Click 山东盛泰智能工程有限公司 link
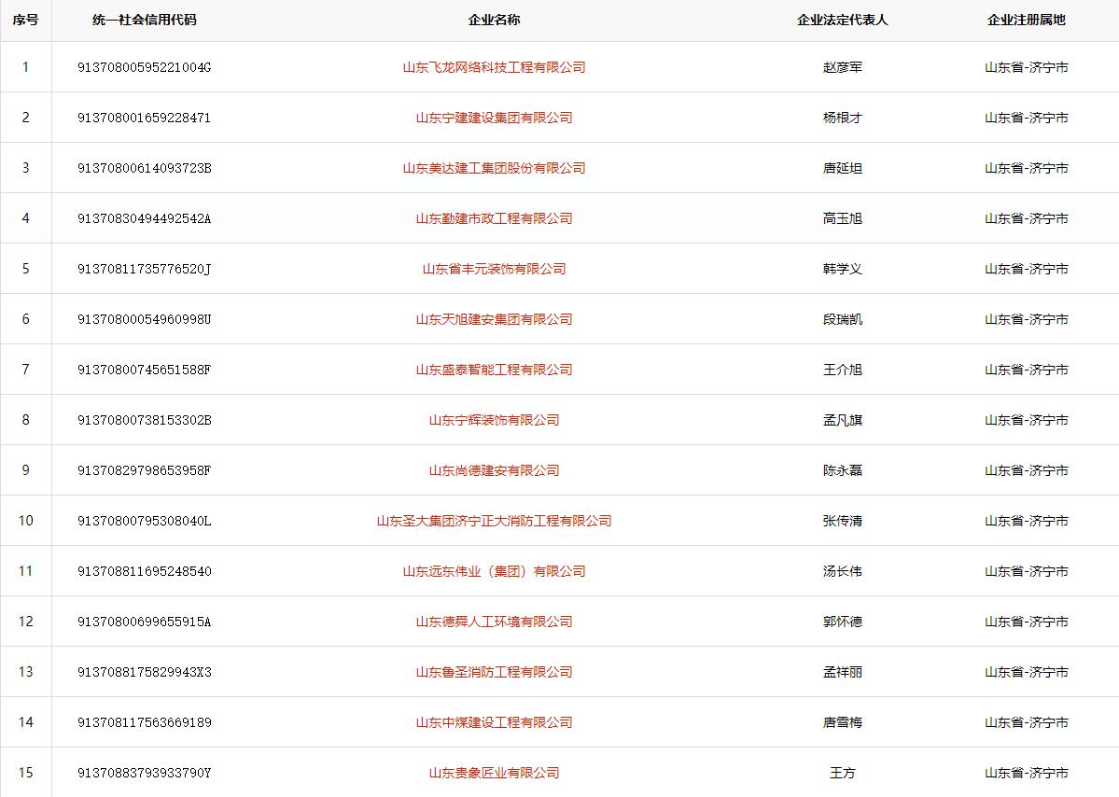This screenshot has height=797, width=1119. tap(494, 370)
